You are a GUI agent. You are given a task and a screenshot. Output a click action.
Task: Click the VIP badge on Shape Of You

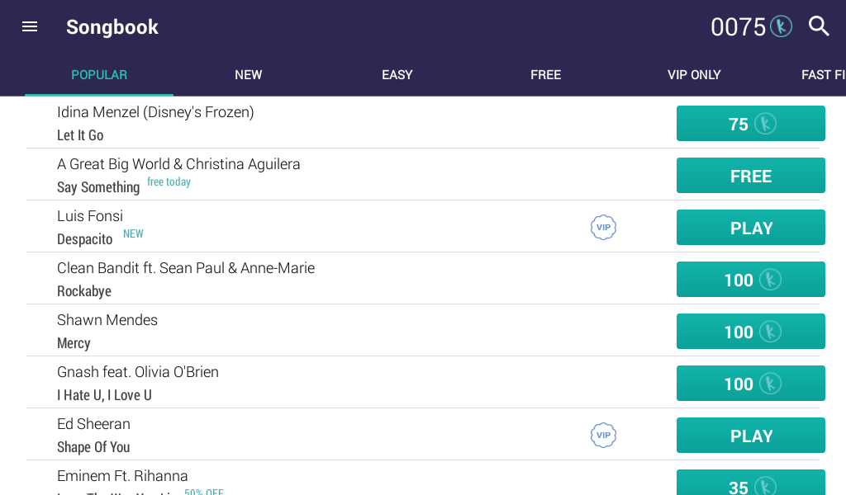603,436
